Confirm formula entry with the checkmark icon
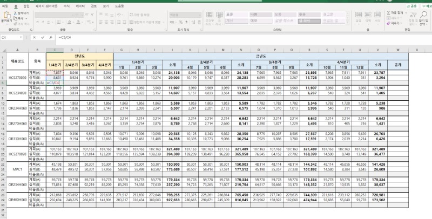 43,37
